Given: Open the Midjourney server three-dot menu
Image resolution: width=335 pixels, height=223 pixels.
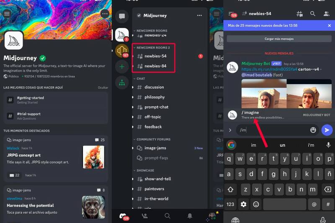Looking at the screenshot, I should [199, 15].
